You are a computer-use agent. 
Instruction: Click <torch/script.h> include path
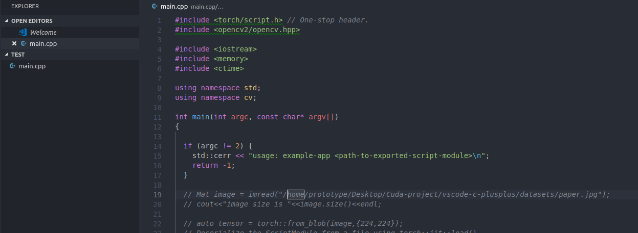(248, 20)
